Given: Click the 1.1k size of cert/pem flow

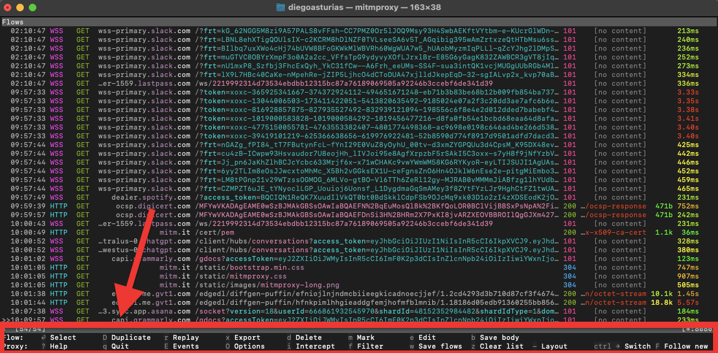Looking at the screenshot, I should point(663,232).
